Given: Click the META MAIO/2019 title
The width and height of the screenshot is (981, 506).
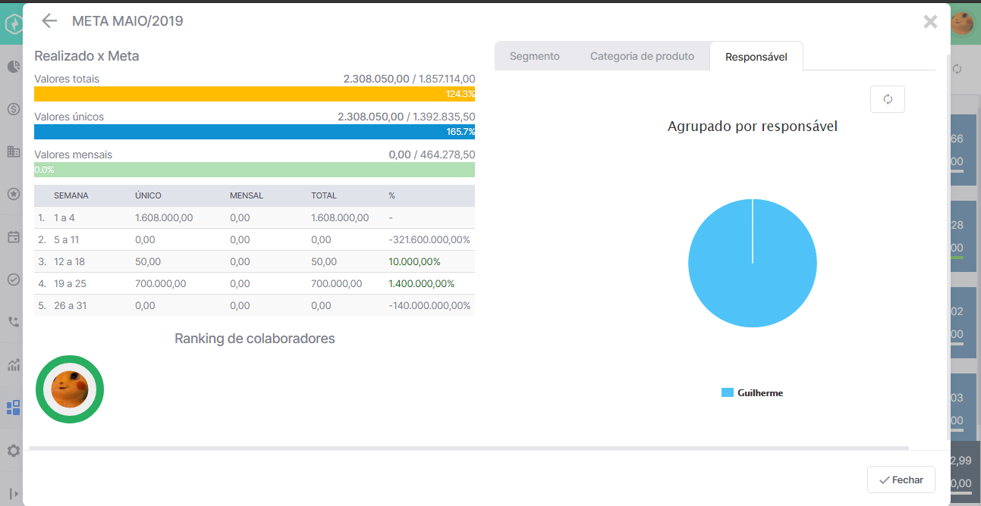Looking at the screenshot, I should (x=127, y=21).
